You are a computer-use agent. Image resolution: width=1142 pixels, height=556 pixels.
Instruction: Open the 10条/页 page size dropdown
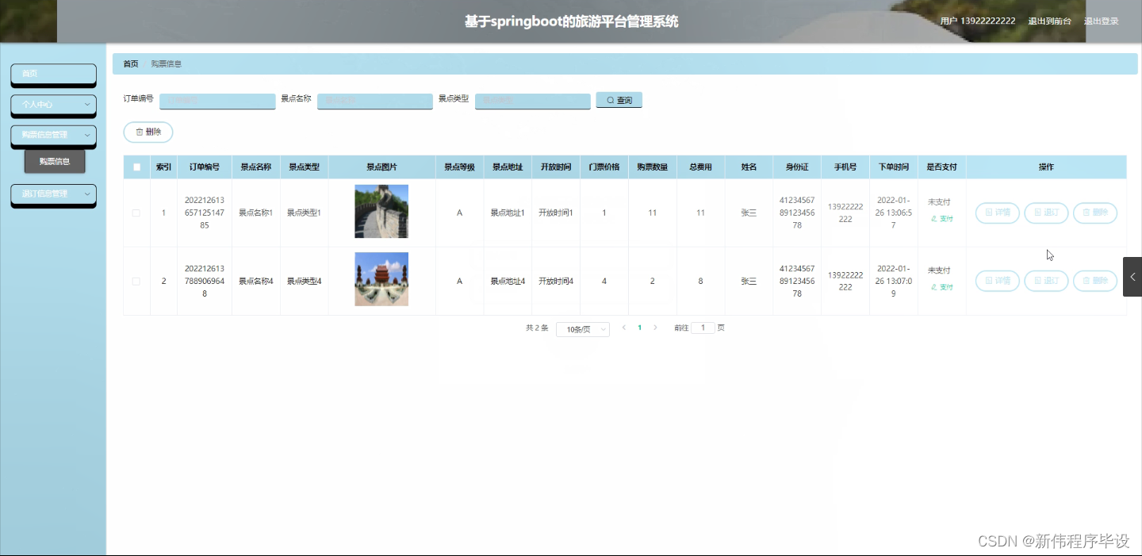(582, 328)
